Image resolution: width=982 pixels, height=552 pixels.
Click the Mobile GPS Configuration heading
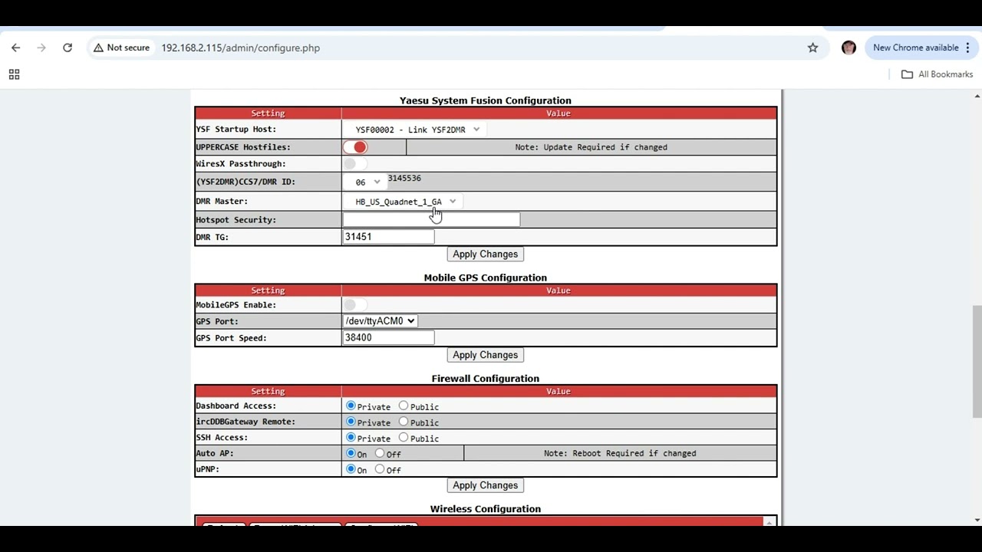pyautogui.click(x=485, y=278)
